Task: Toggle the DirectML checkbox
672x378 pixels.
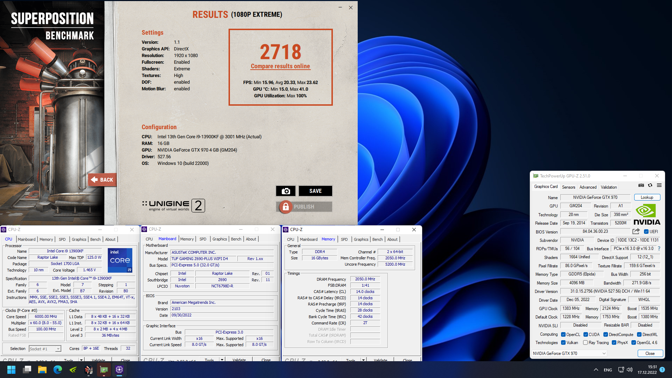Action: point(639,335)
